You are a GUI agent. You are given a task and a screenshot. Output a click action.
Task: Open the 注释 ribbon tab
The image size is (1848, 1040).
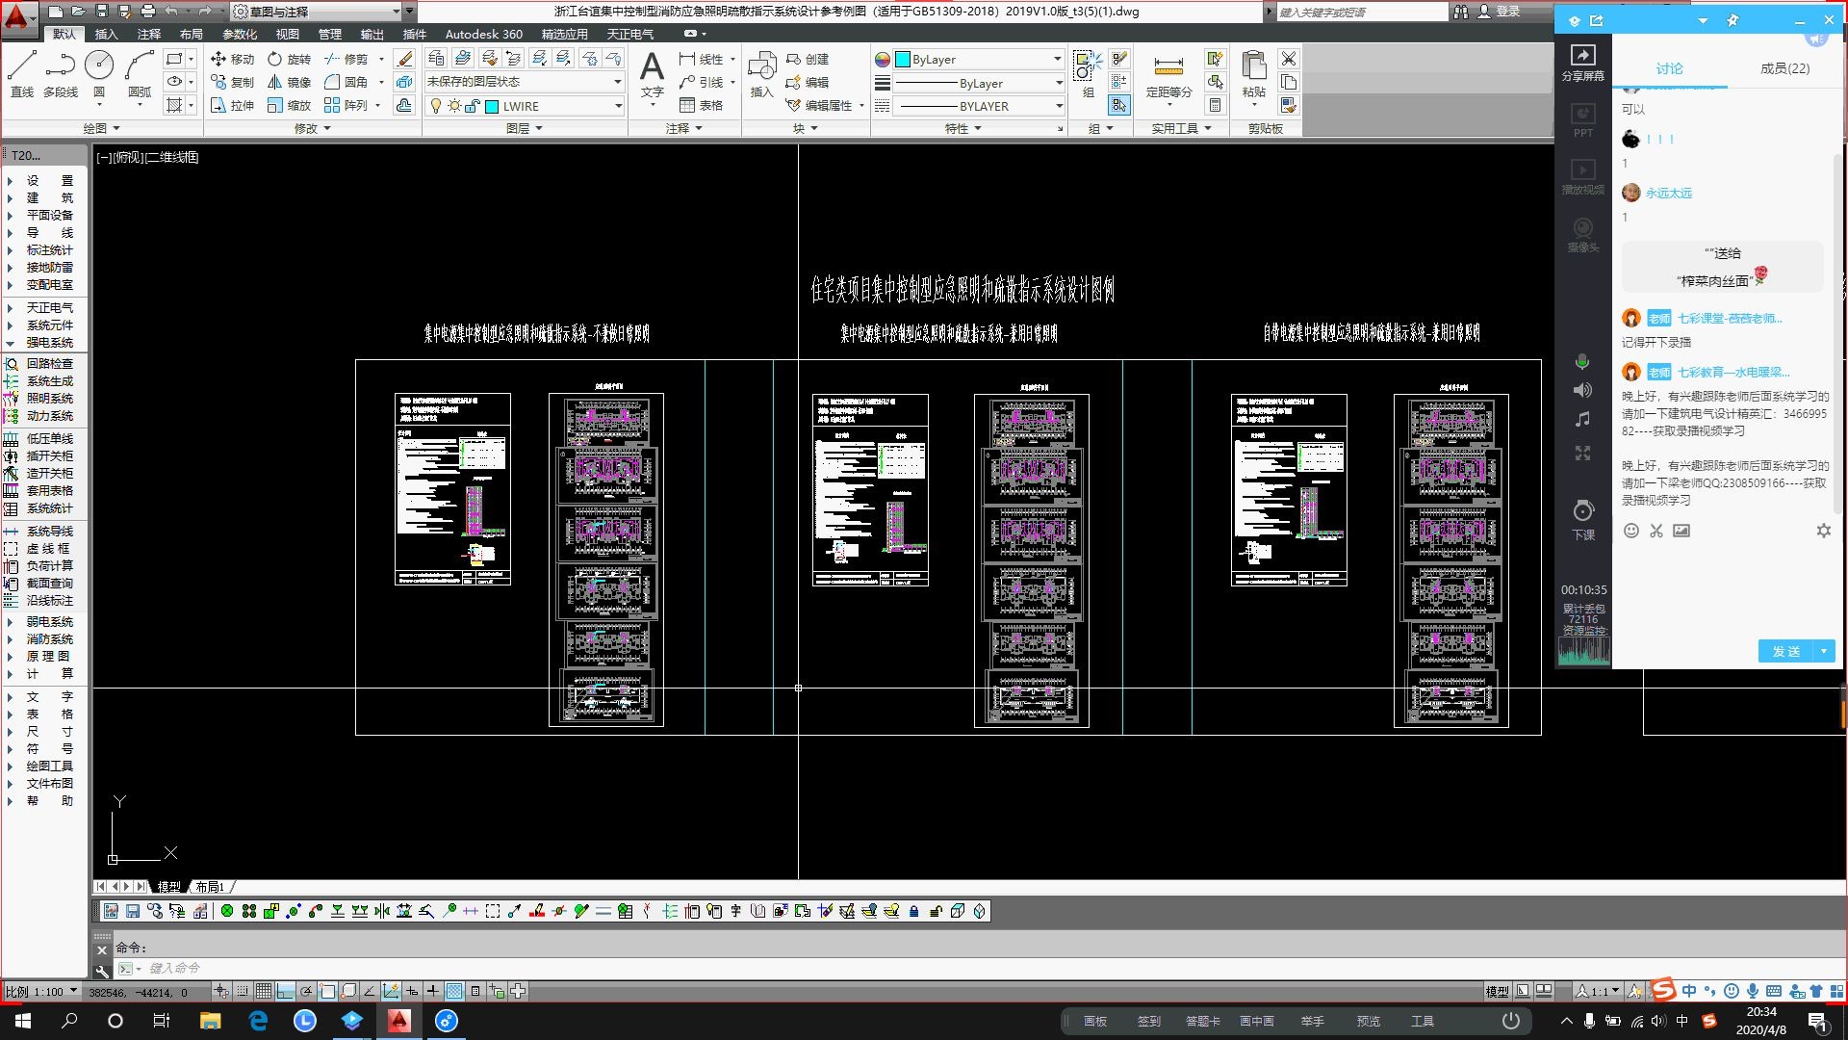pos(148,34)
